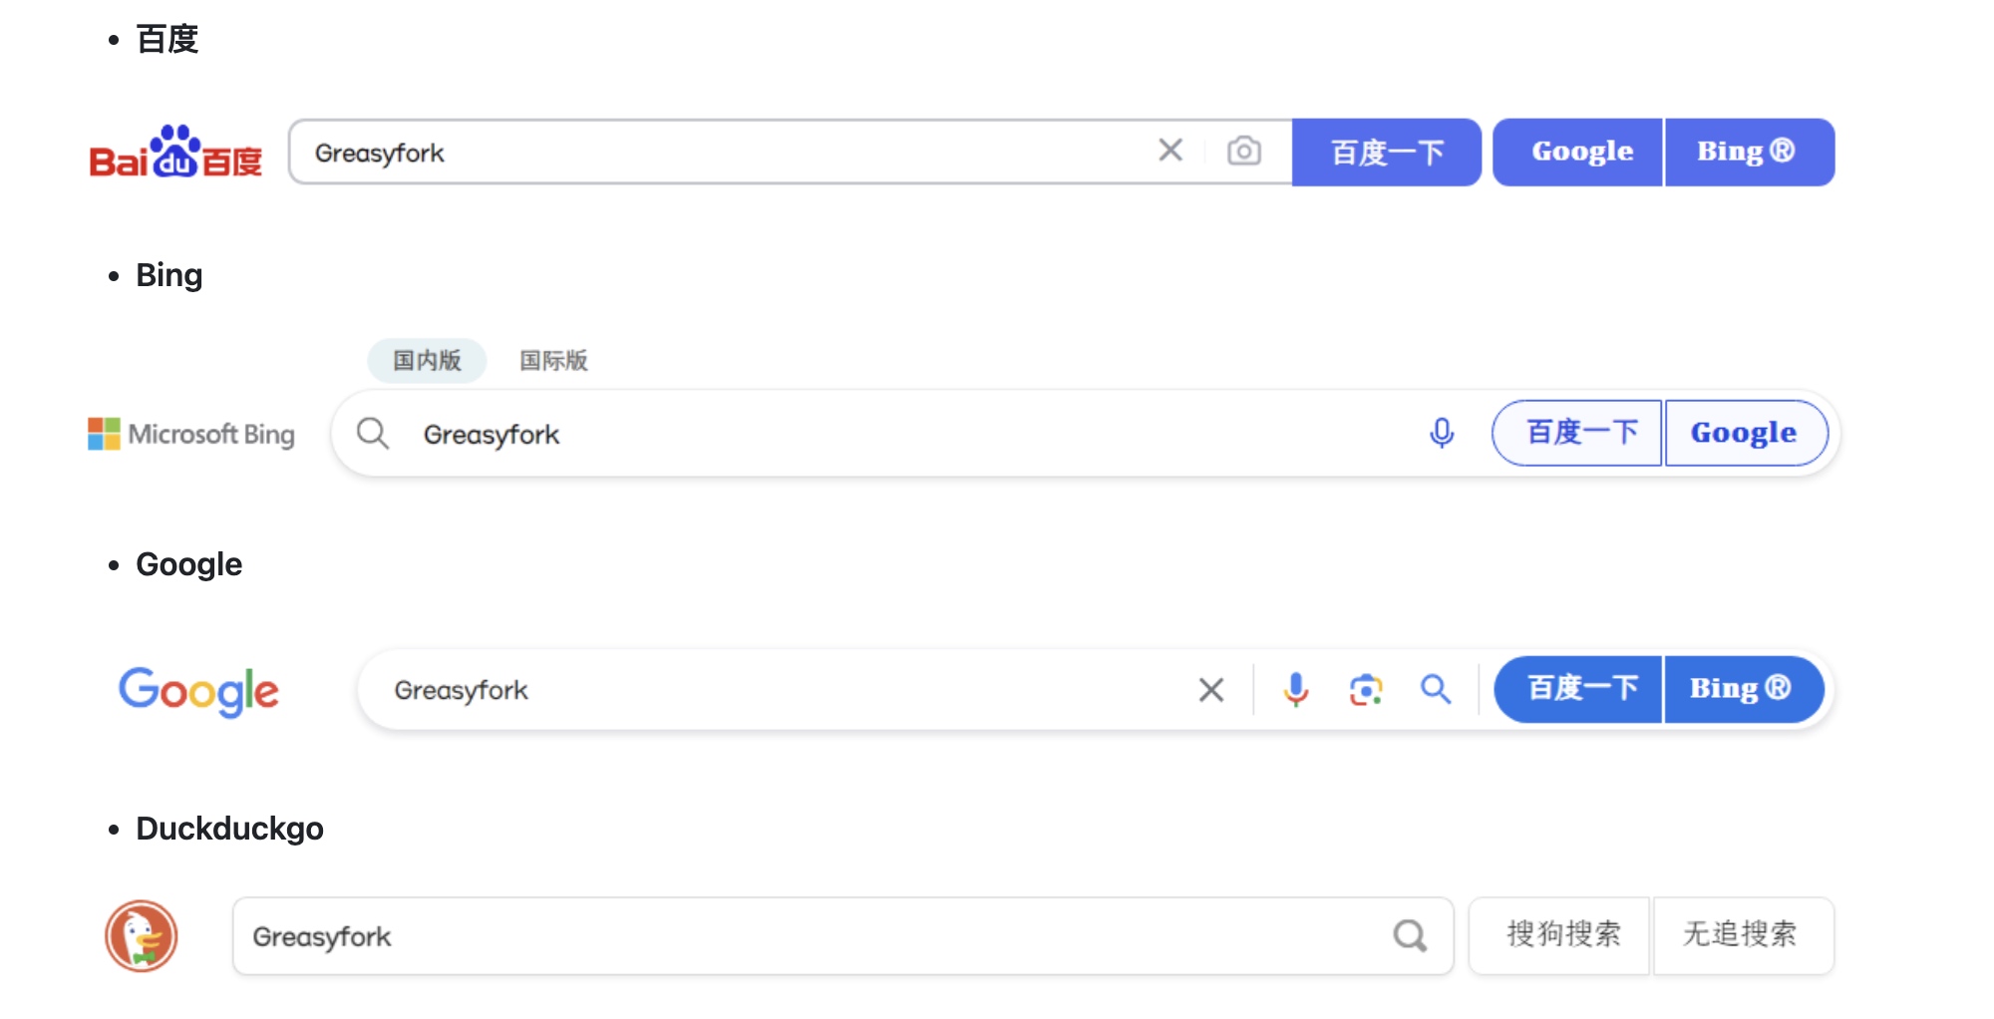
Task: Select the 国内版 tab
Action: click(427, 360)
